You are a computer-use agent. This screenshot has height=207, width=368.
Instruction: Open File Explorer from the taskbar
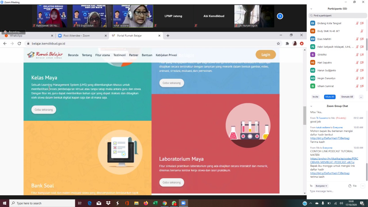tap(136, 203)
